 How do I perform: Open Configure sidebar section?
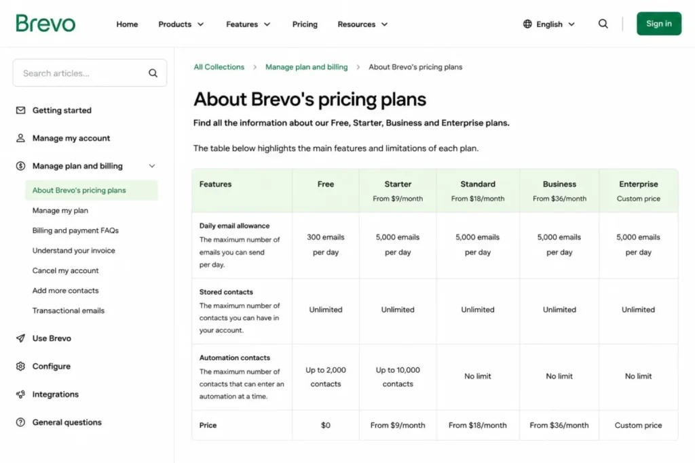(51, 366)
